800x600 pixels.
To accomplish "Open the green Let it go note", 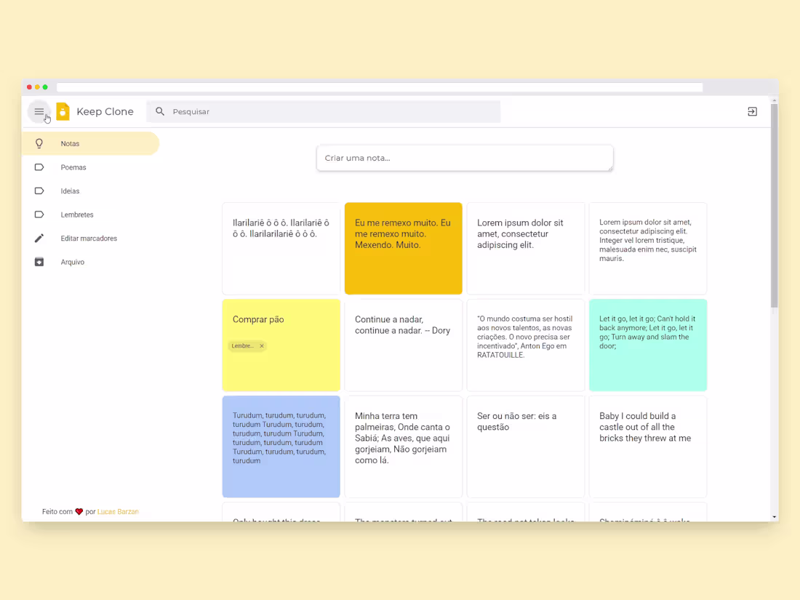I will 647,345.
